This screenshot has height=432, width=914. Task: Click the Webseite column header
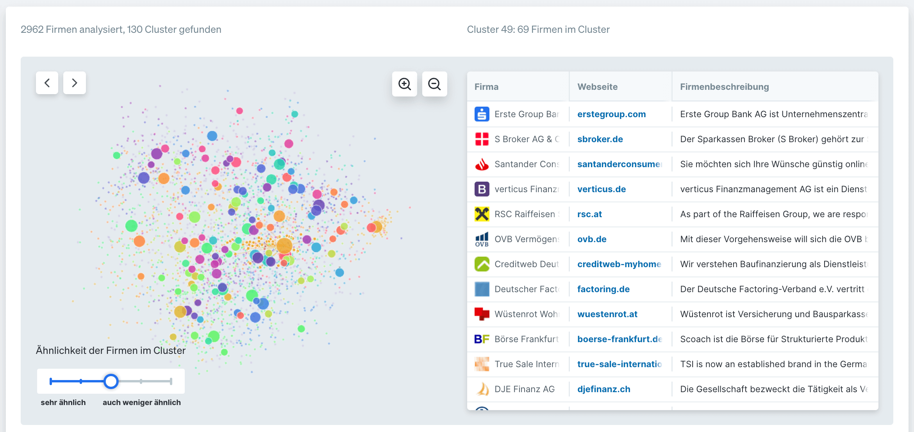597,86
